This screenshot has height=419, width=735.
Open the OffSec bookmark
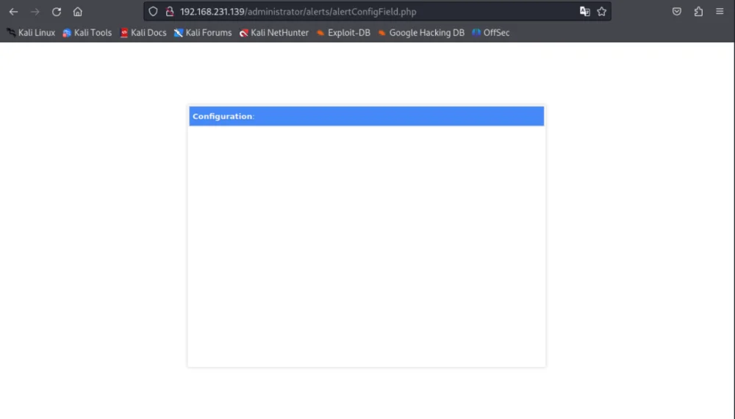tap(491, 33)
